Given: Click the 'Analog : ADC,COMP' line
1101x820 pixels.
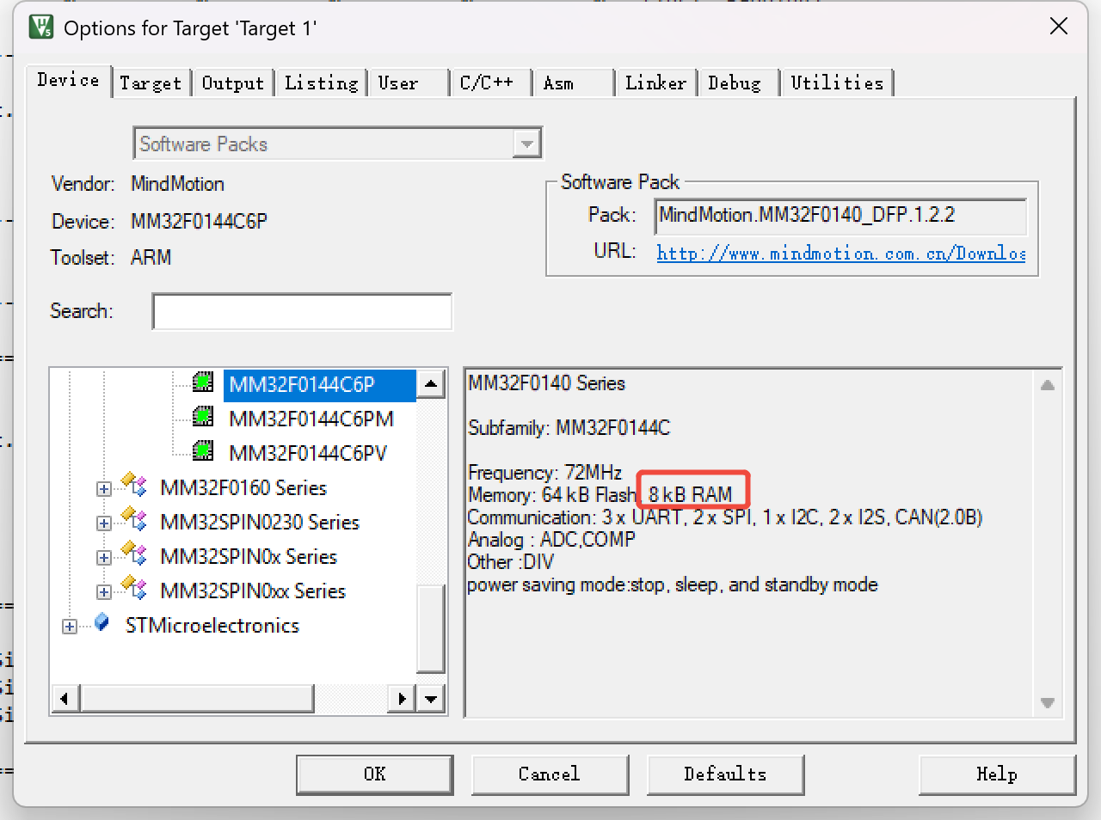Looking at the screenshot, I should (551, 539).
